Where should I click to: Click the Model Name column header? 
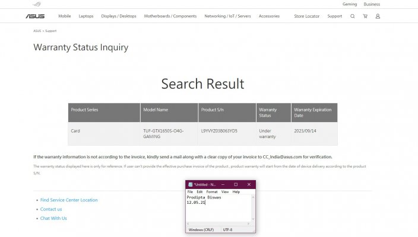pyautogui.click(x=169, y=113)
